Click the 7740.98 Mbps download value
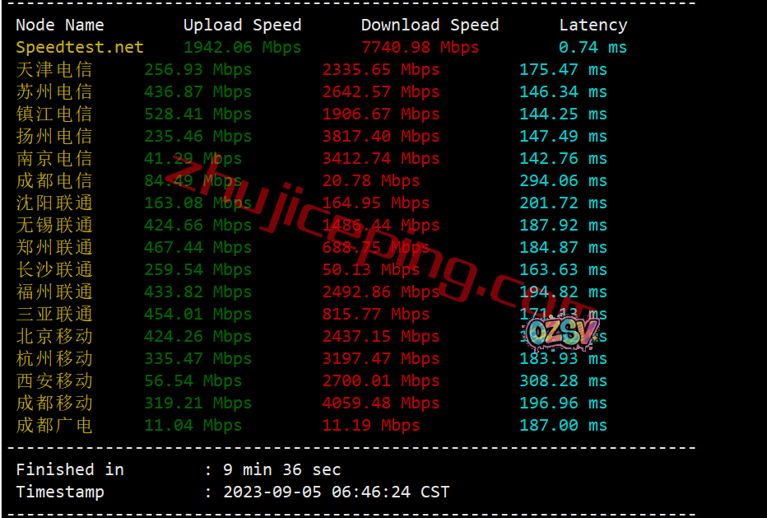This screenshot has width=767, height=518. (421, 48)
